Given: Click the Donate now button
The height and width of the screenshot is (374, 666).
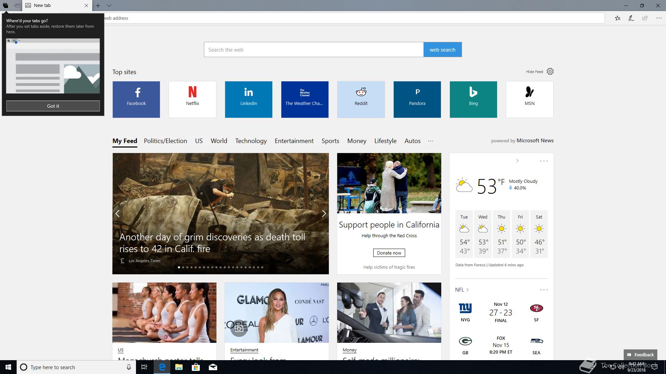Looking at the screenshot, I should (389, 253).
